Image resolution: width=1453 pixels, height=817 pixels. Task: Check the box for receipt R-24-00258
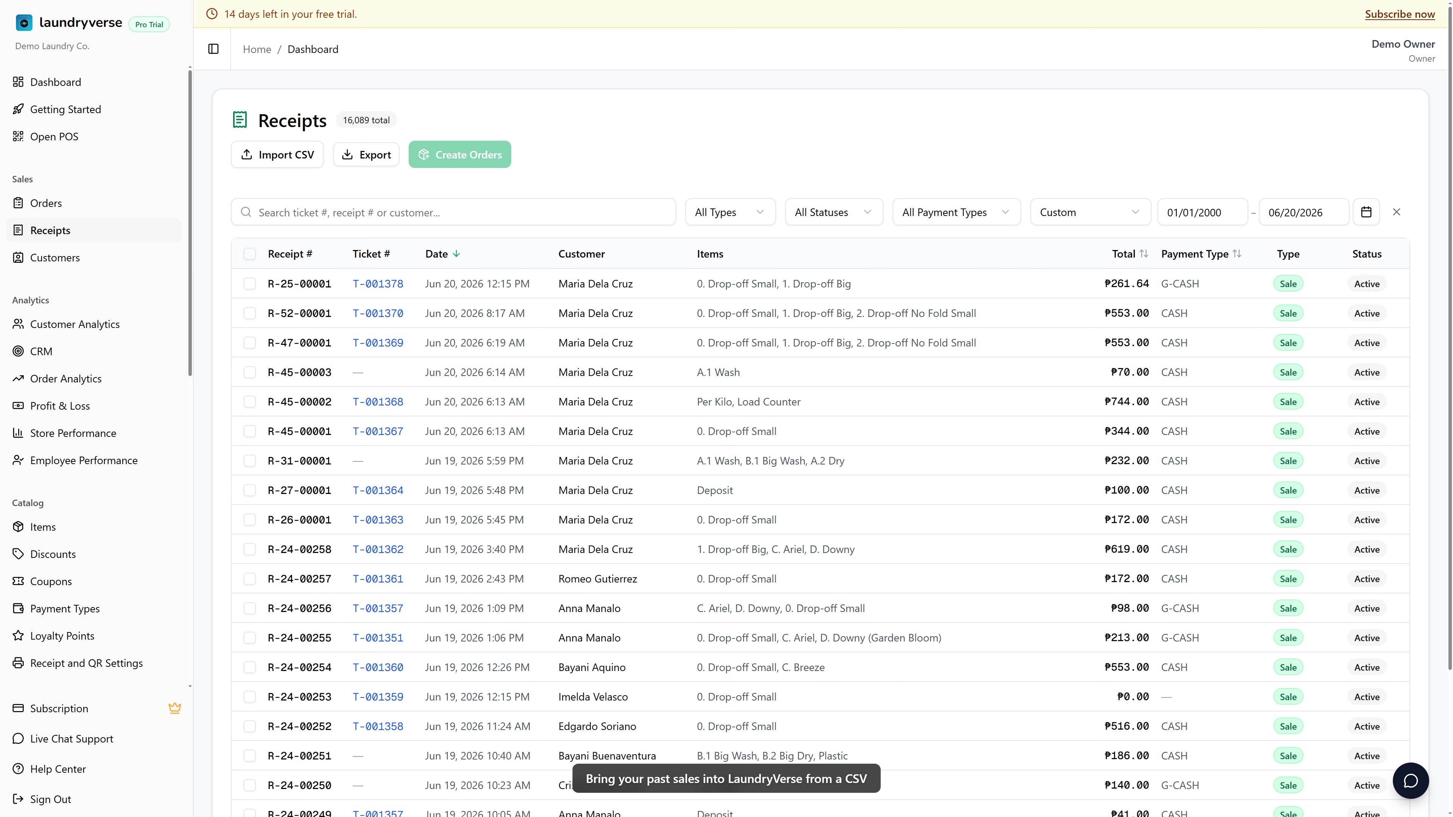[250, 549]
